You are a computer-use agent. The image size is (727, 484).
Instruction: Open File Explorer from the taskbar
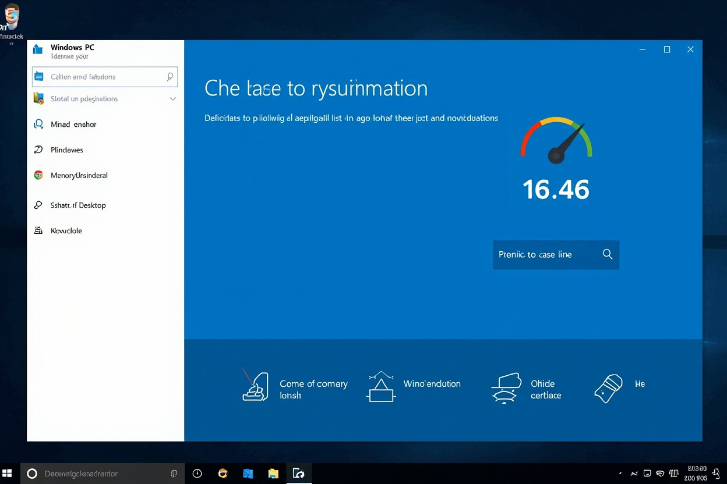273,474
